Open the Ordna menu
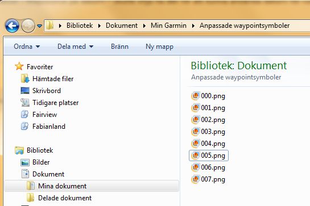 27,47
